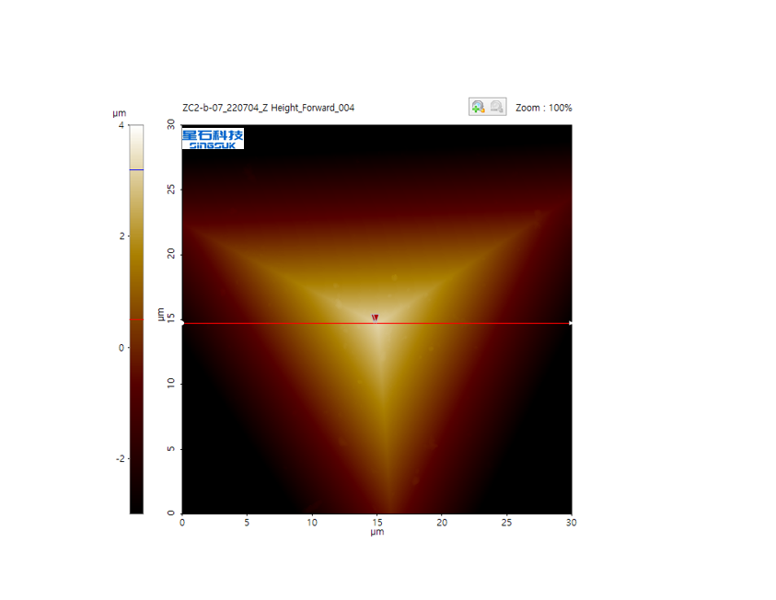Click the µm unit label above the color bar
The image size is (776, 600).
tap(119, 113)
